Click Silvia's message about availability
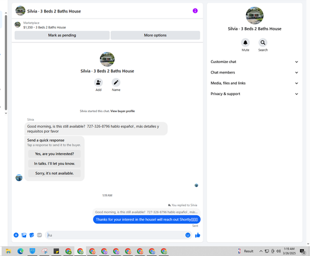The image size is (310, 256). [x=96, y=129]
